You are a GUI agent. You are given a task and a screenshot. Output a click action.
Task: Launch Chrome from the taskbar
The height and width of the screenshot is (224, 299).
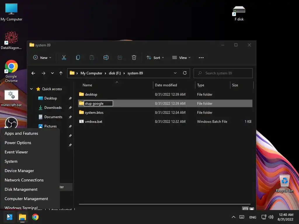(x=35, y=217)
